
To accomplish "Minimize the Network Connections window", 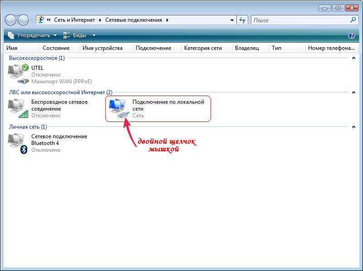I will pyautogui.click(x=325, y=8).
